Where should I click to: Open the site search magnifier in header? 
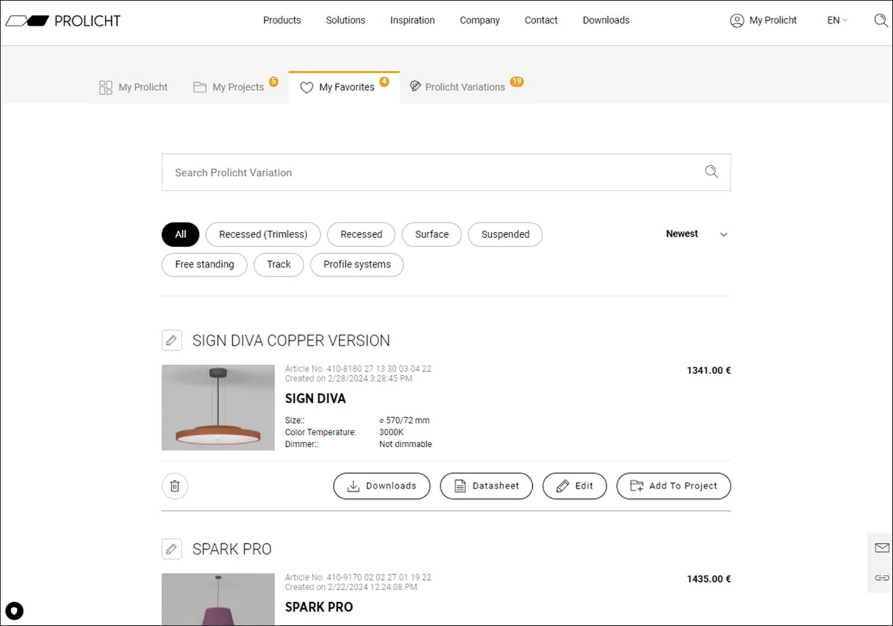(x=880, y=20)
